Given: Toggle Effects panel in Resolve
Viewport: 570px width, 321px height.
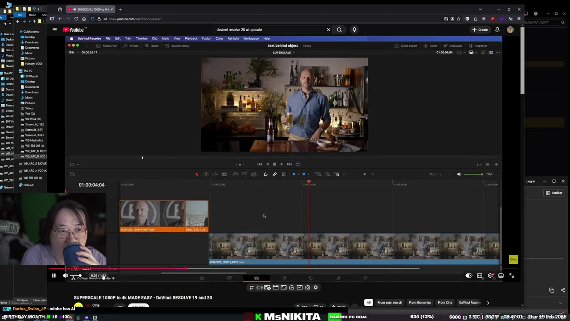Looking at the screenshot, I should tap(131, 46).
